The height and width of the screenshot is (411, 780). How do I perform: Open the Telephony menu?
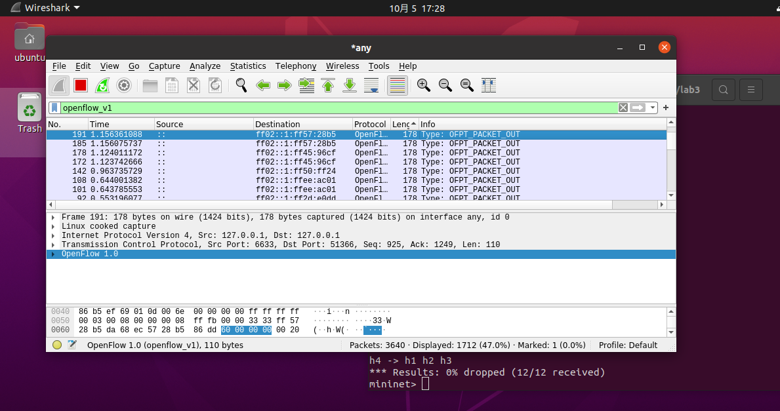(x=295, y=66)
